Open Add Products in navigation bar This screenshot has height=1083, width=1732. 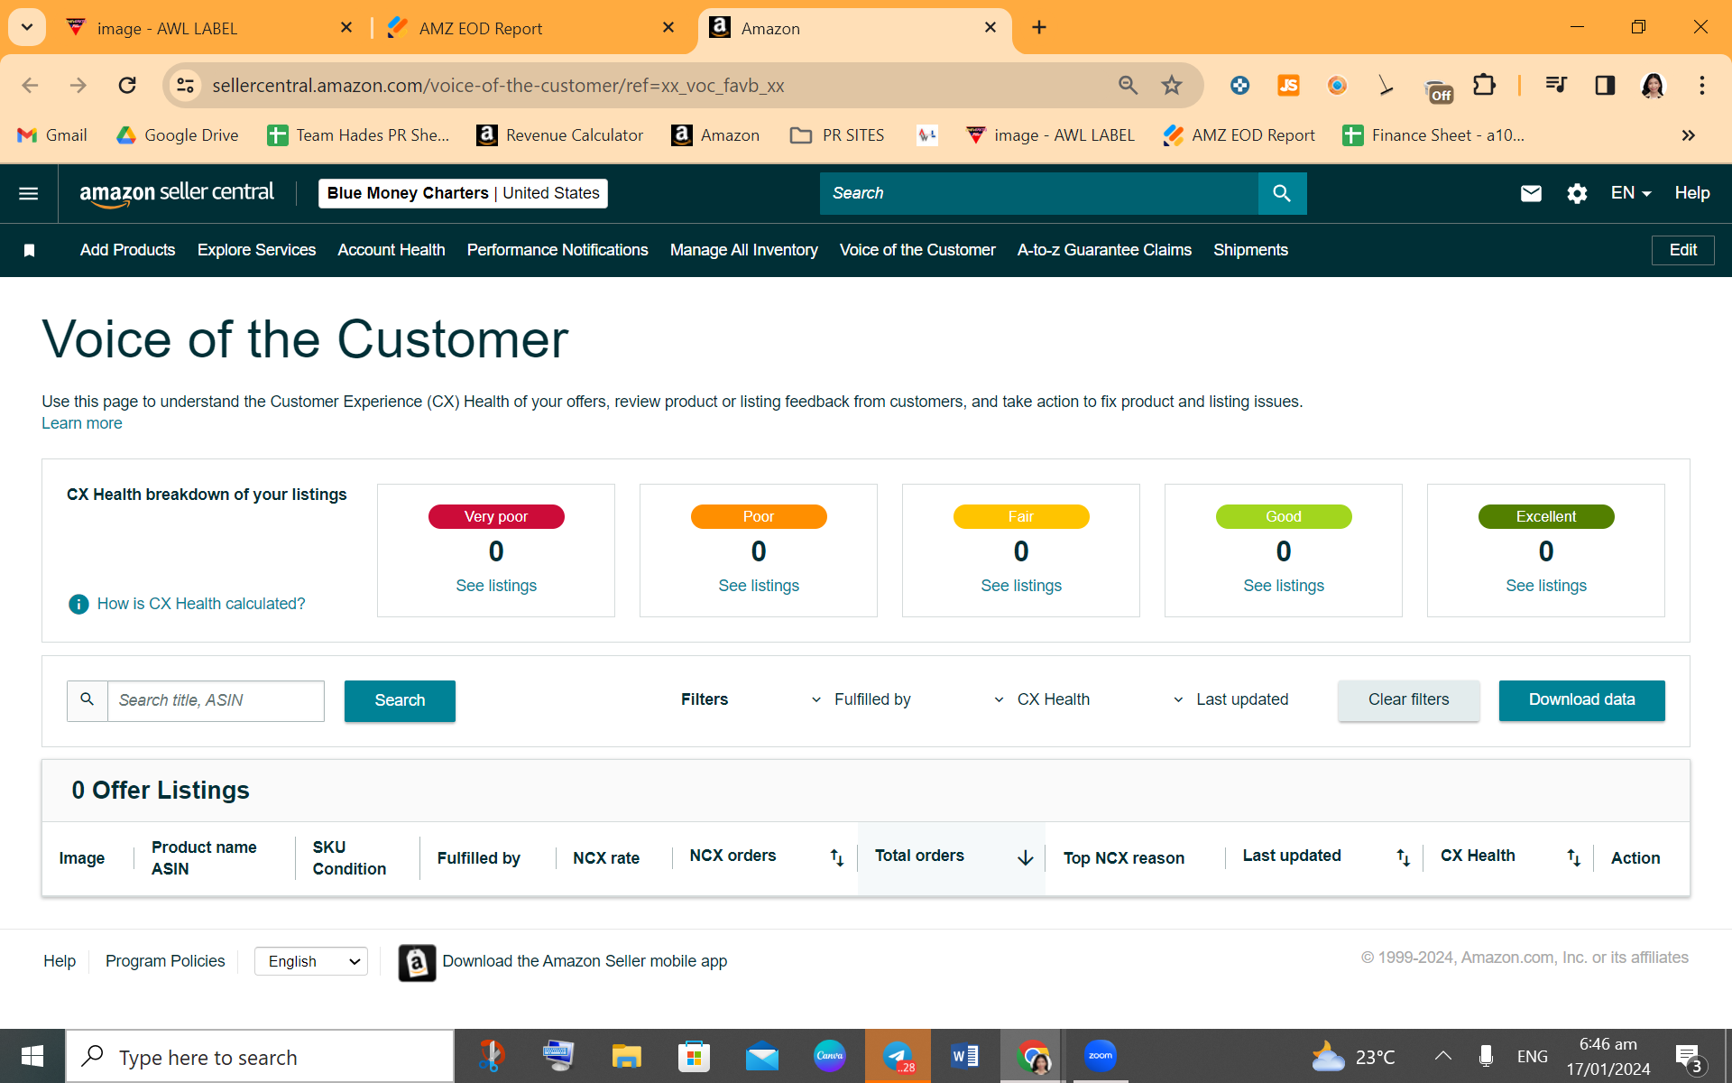[127, 250]
